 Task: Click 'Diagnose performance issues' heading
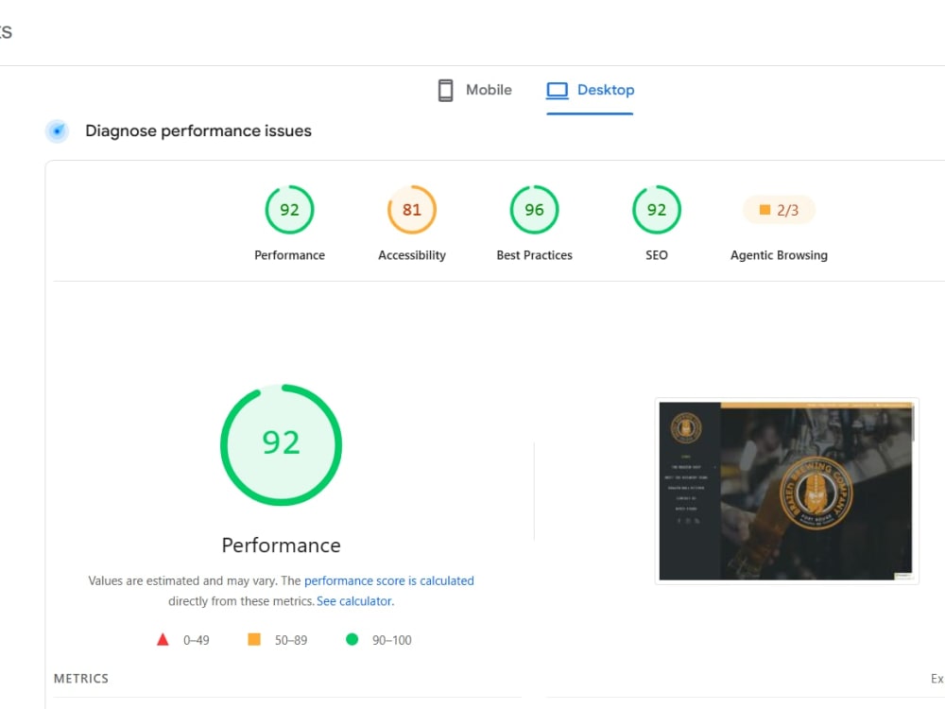198,130
